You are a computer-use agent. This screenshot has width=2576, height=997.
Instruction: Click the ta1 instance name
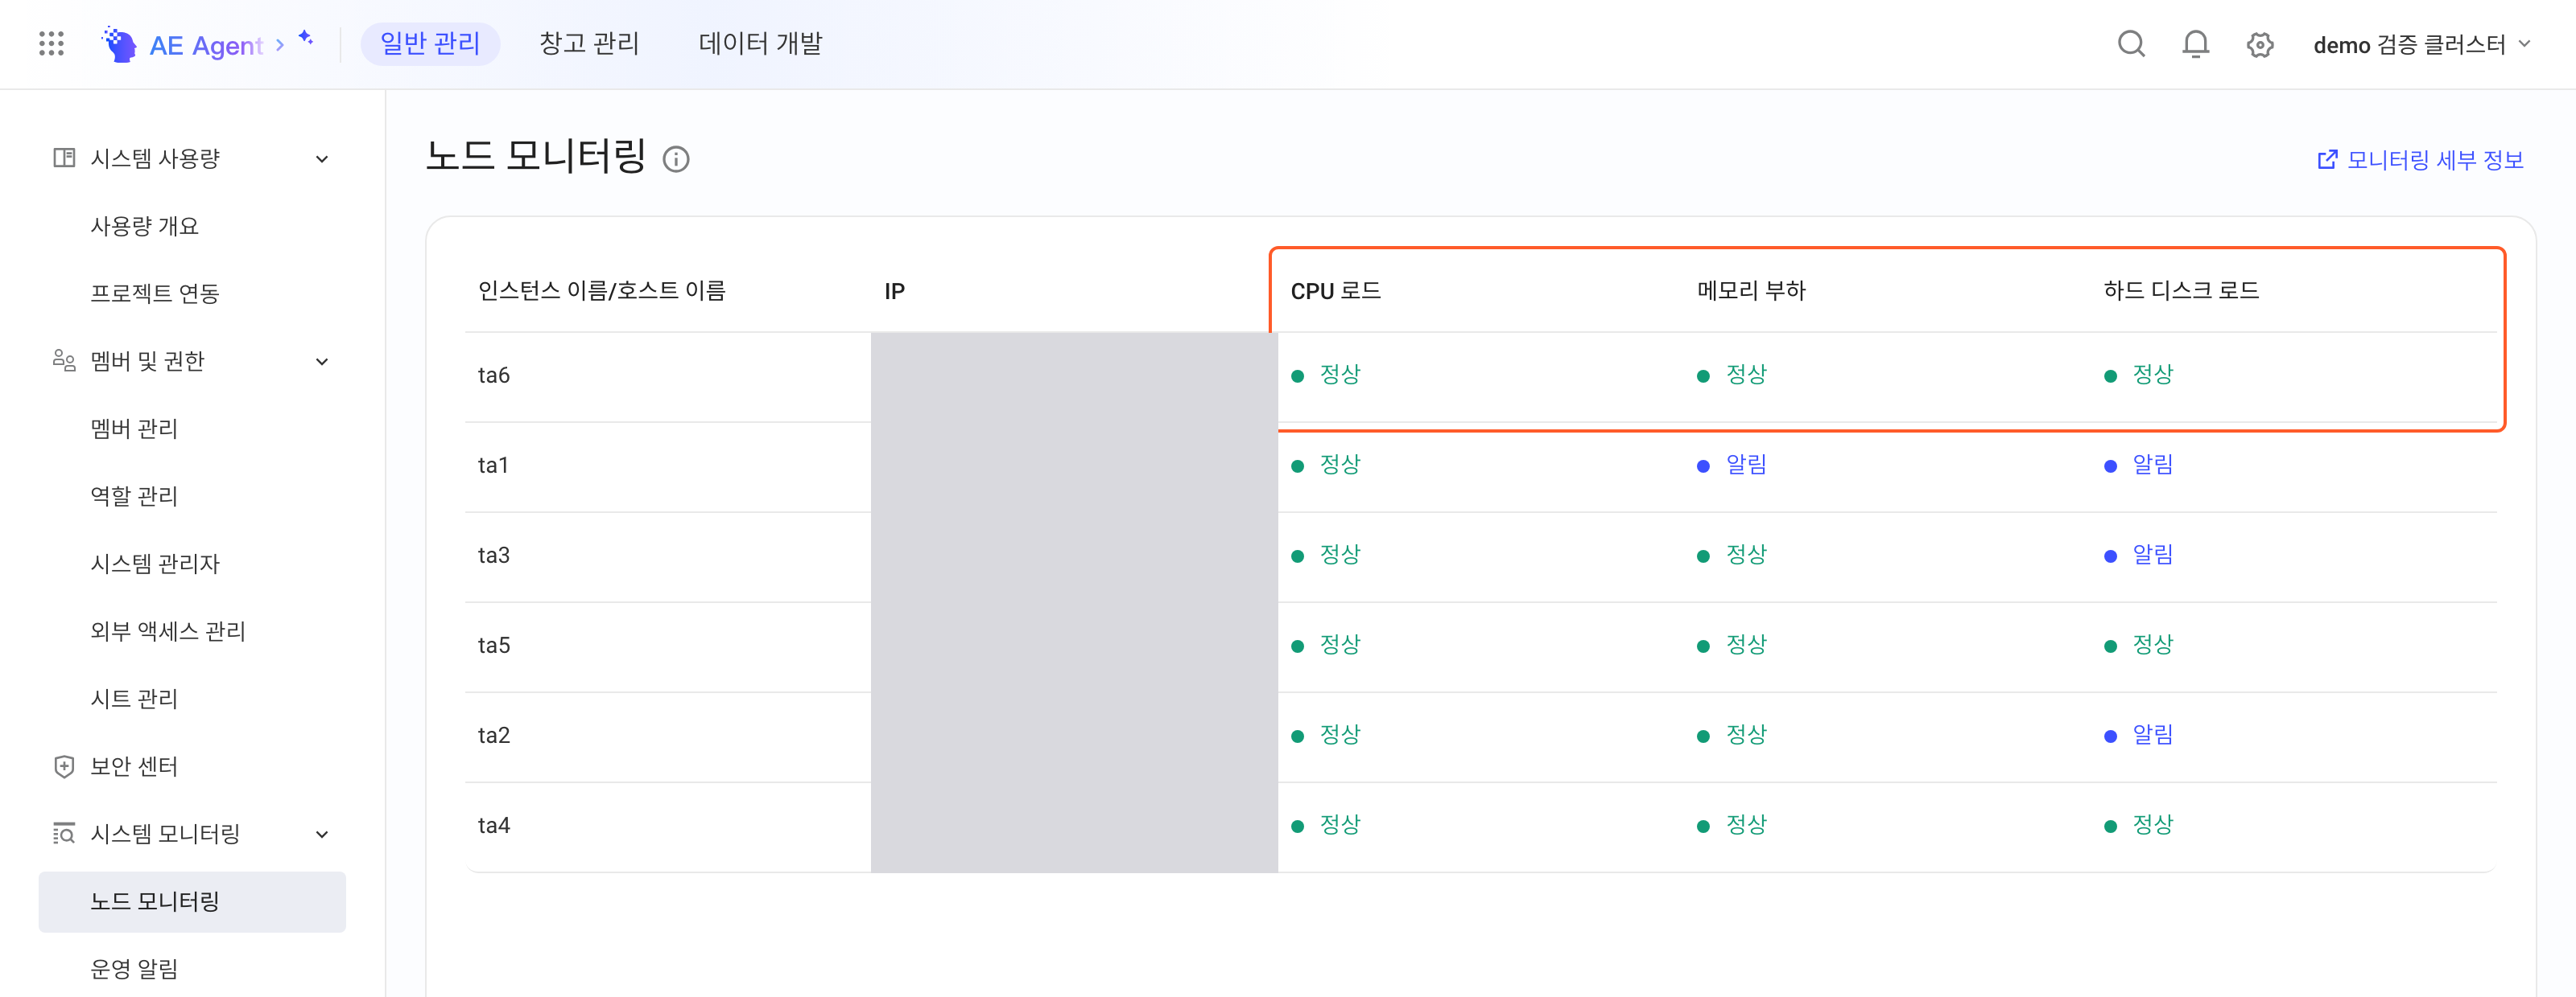click(x=493, y=466)
